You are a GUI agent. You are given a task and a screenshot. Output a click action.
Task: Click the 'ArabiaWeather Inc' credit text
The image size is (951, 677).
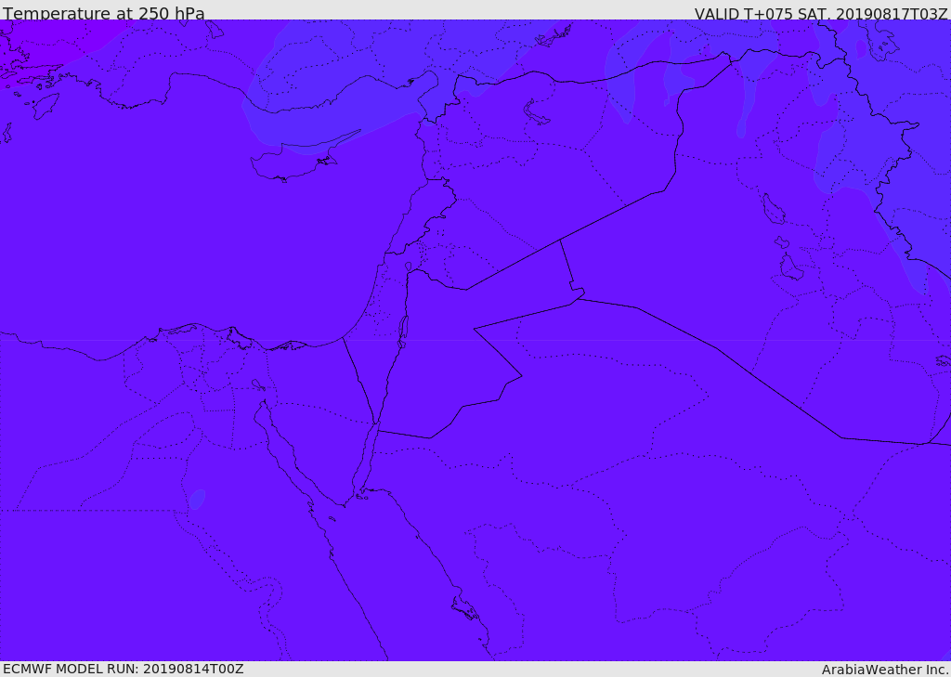(885, 670)
